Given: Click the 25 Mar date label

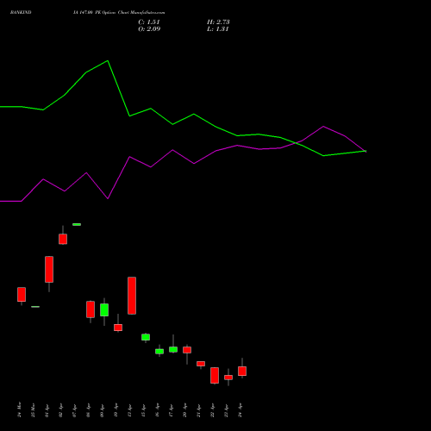Looking at the screenshot, I should coord(33,409).
